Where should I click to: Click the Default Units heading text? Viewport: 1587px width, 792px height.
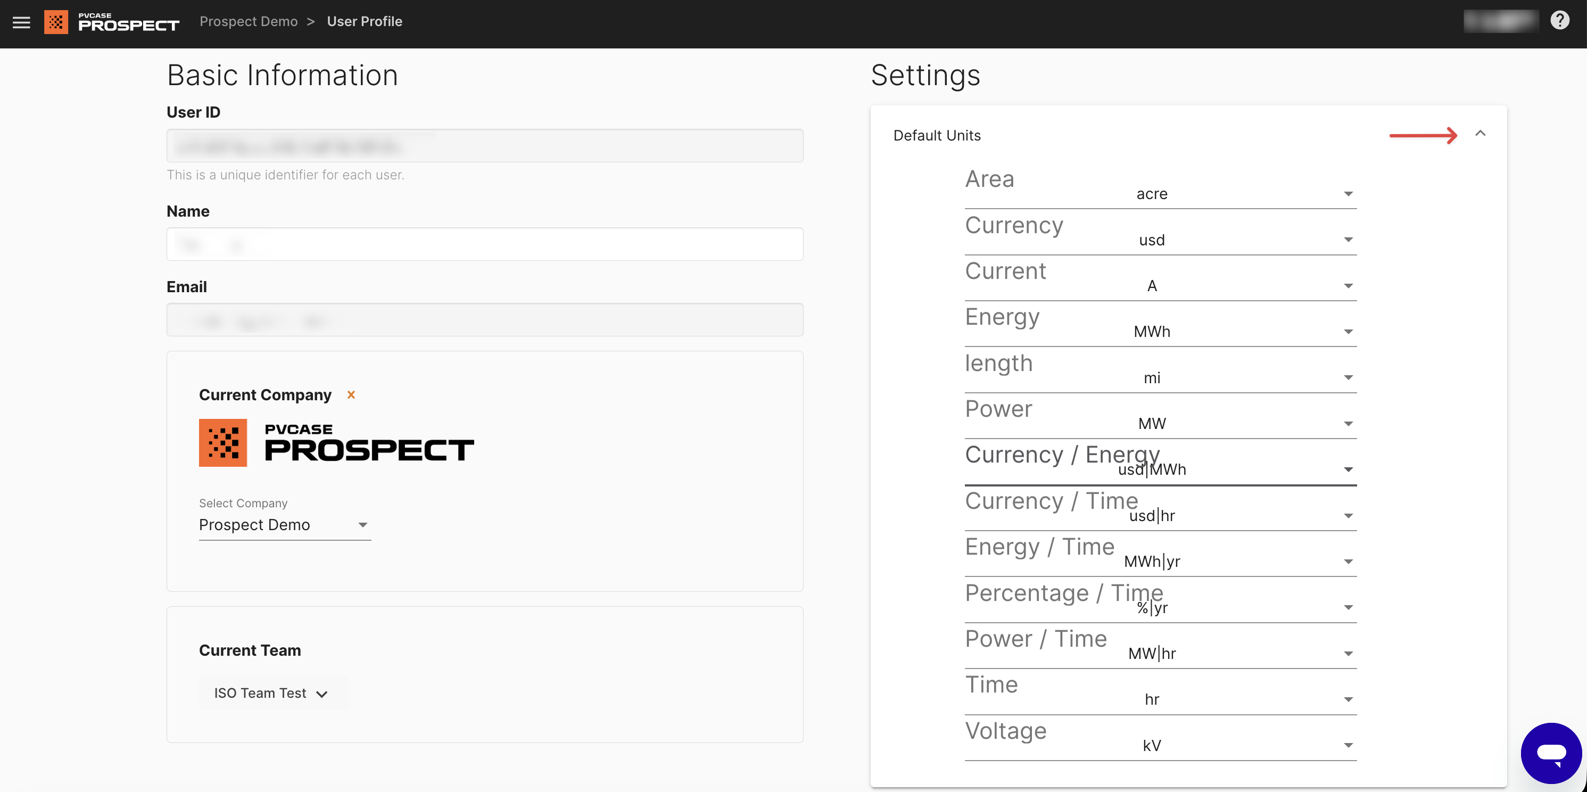(x=937, y=135)
